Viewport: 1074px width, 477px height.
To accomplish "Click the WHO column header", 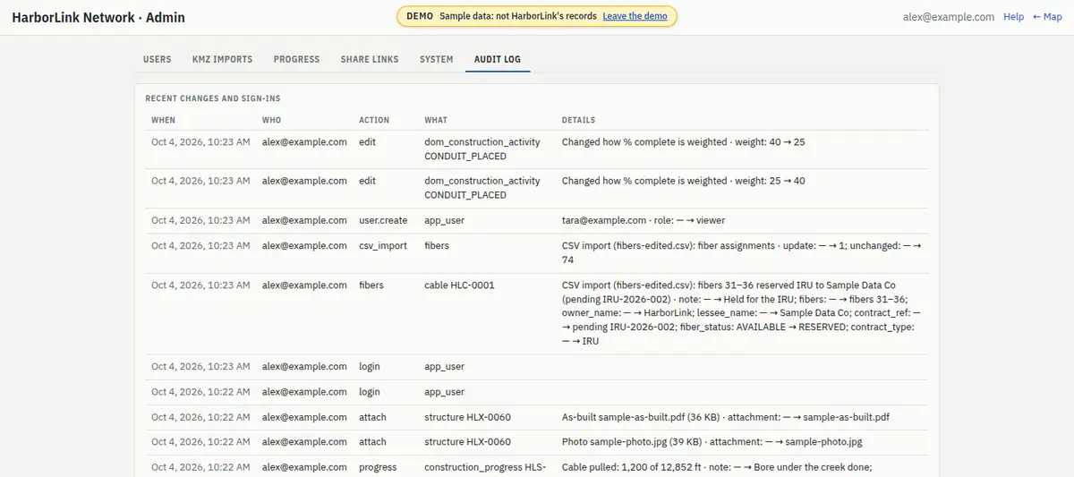I will click(271, 120).
